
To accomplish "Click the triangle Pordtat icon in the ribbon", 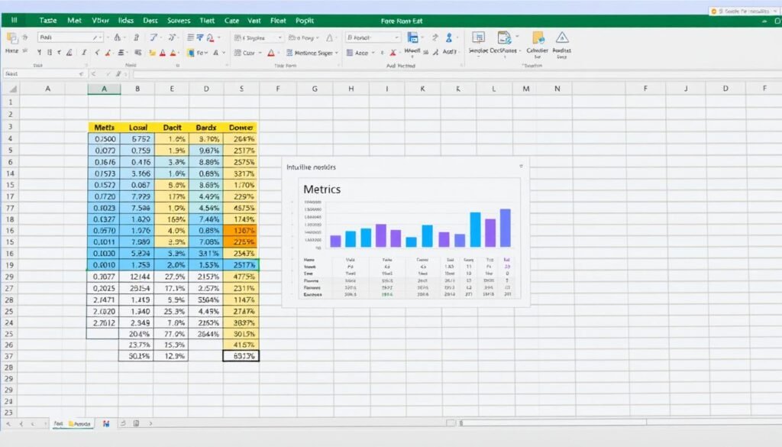I will click(562, 38).
